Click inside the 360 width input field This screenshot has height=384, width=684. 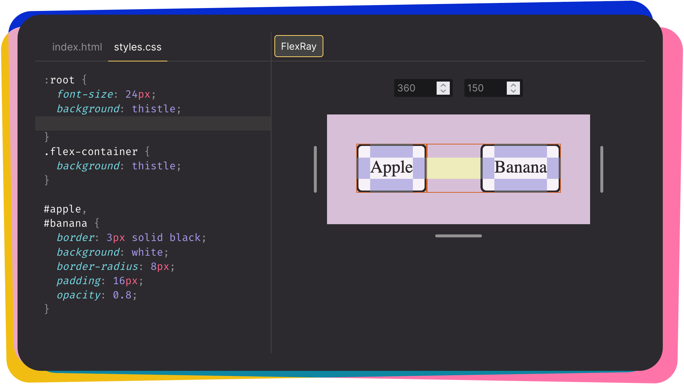coord(413,88)
